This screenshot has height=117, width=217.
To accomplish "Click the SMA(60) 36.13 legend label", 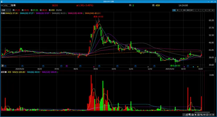I will pos(59,13).
